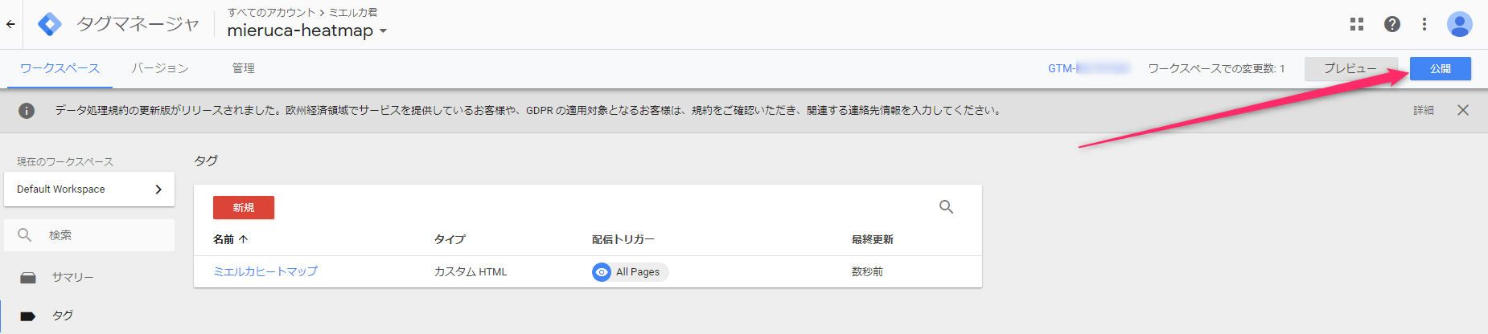The width and height of the screenshot is (1488, 334).
Task: Open the mieruca-heatmap container dropdown
Action: (x=307, y=31)
